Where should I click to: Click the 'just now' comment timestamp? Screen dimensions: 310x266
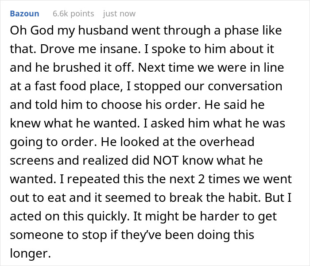point(119,14)
